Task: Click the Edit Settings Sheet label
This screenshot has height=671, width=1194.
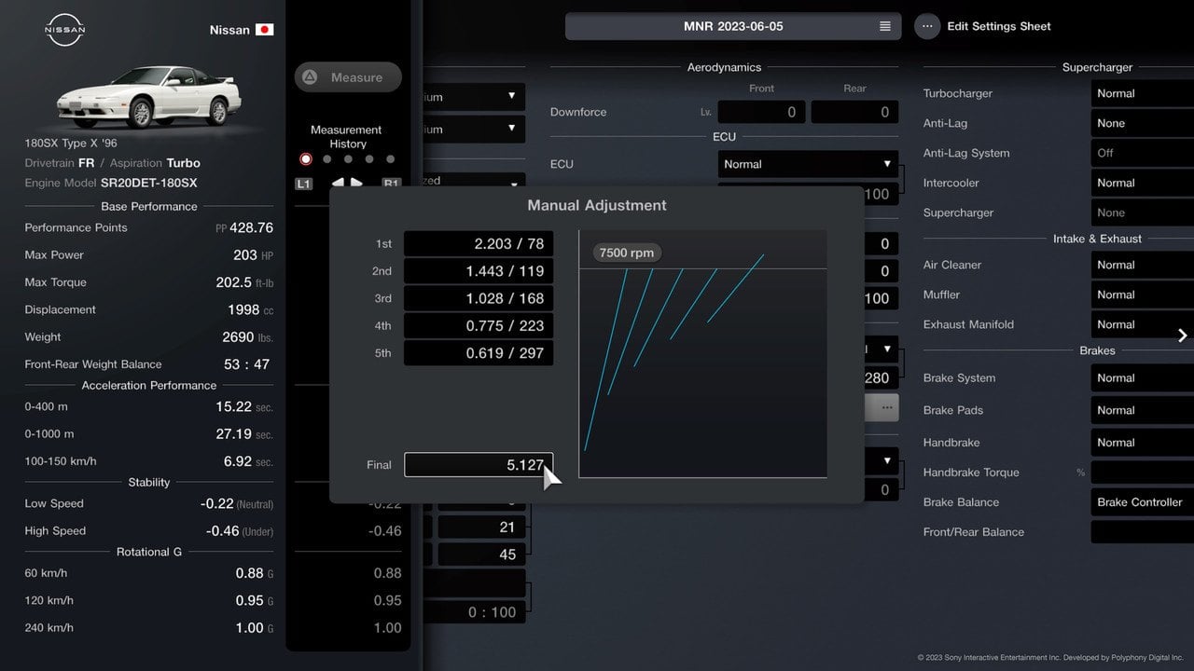Action: coord(999,26)
